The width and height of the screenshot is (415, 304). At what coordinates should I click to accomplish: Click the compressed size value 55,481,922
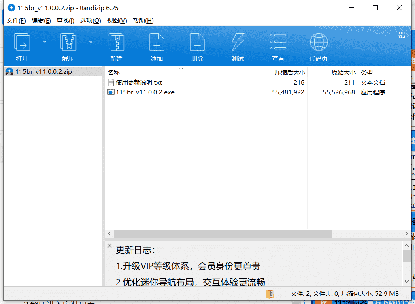(288, 92)
